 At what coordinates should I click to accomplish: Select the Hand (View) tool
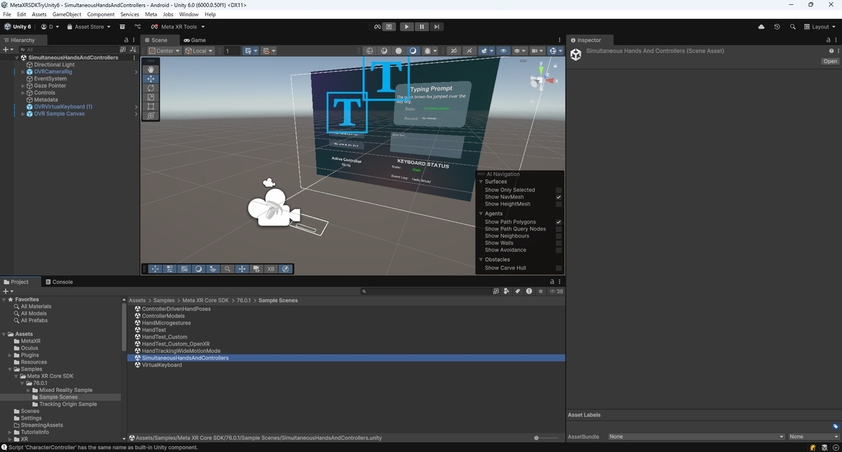151,69
